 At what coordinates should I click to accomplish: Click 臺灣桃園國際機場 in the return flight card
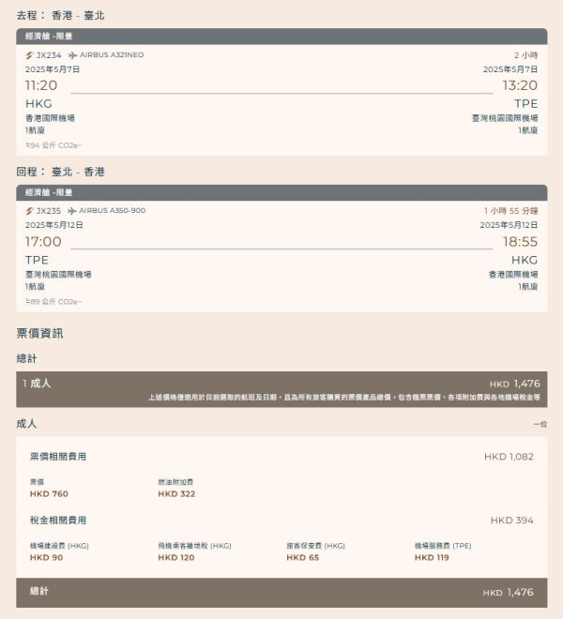(x=58, y=275)
